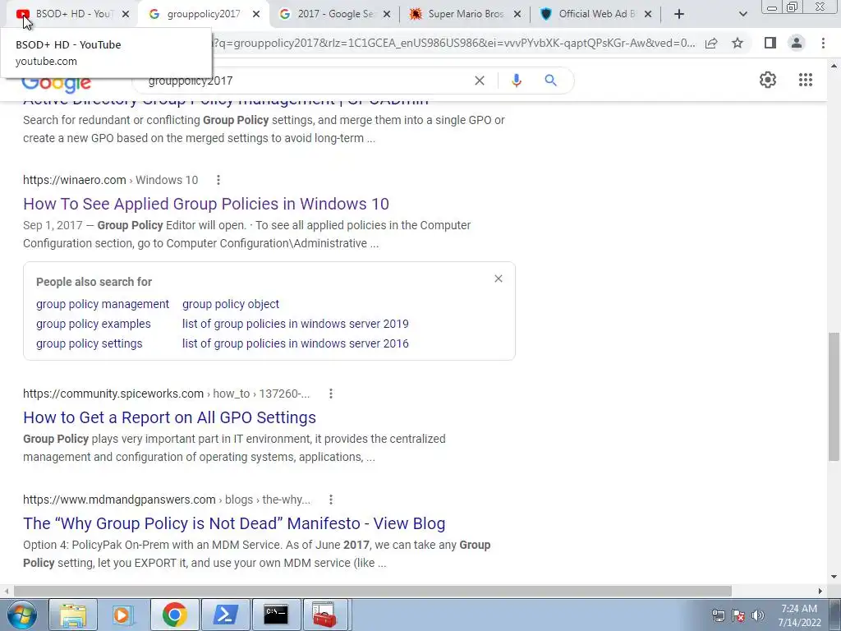Close the BSOD+ HD YouTube tab
Image resolution: width=841 pixels, height=631 pixels.
(x=126, y=15)
